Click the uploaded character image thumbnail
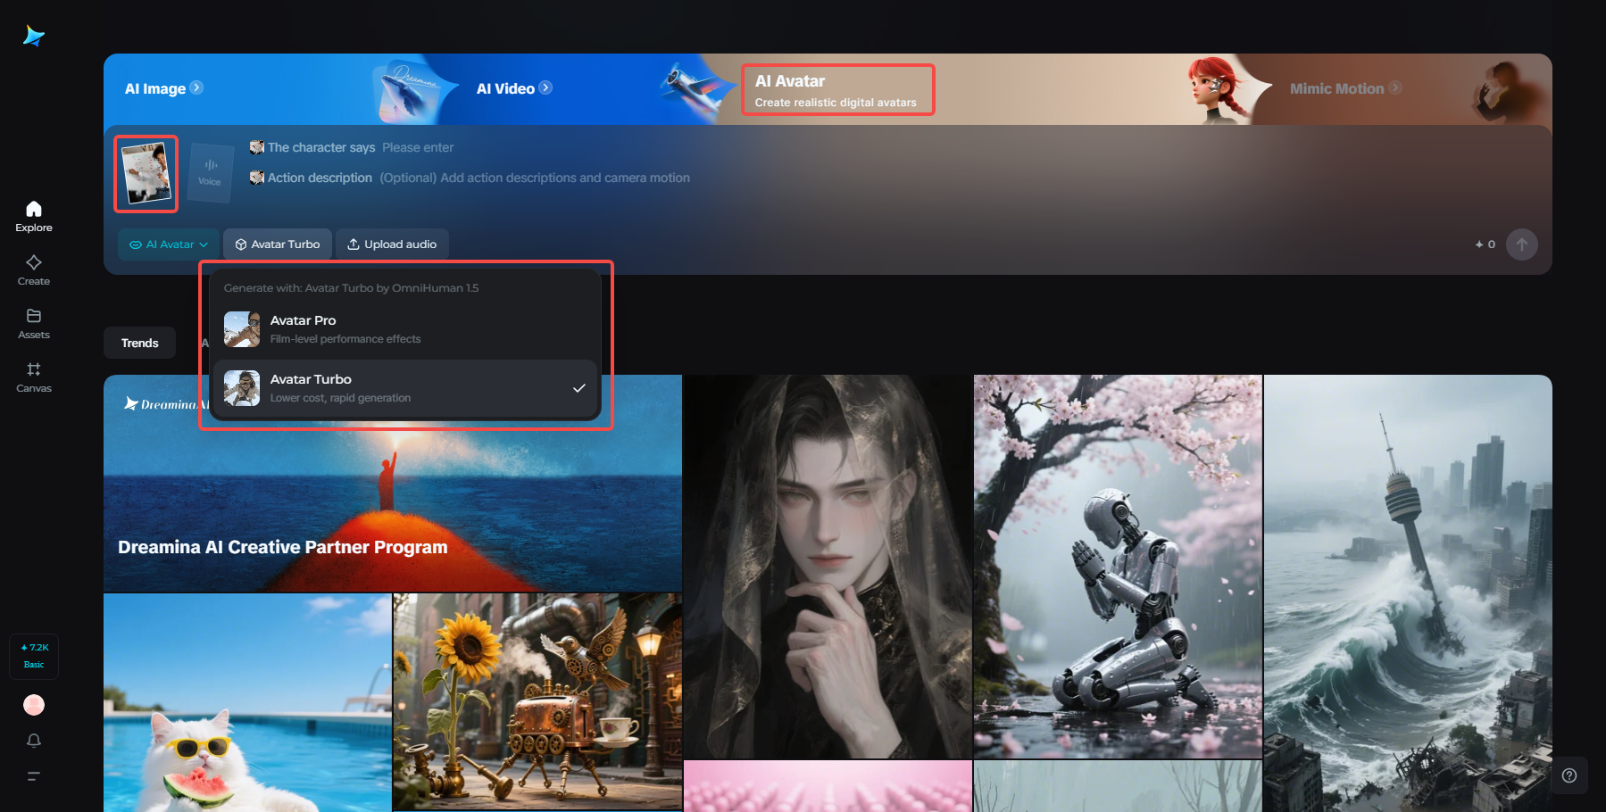The width and height of the screenshot is (1606, 812). click(x=146, y=173)
